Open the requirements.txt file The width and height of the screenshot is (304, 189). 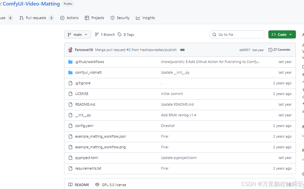click(x=88, y=168)
